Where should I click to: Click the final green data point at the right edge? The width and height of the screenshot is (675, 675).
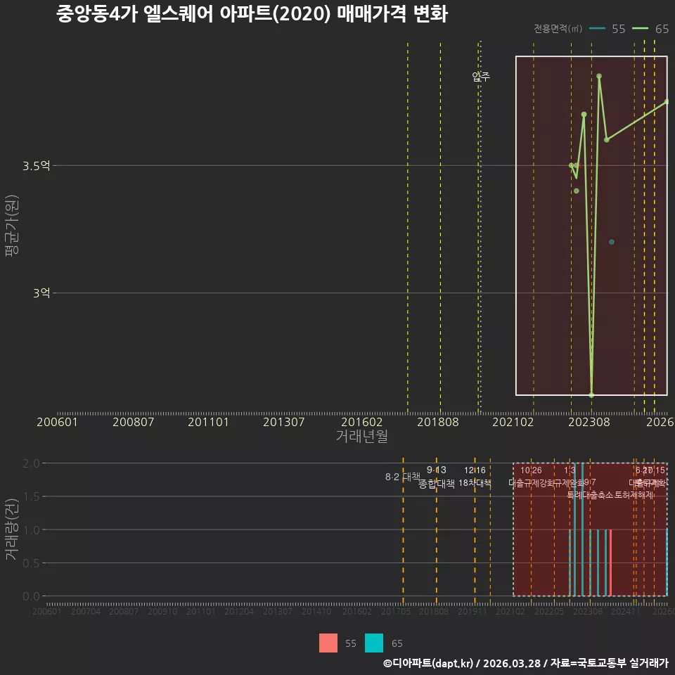[667, 101]
